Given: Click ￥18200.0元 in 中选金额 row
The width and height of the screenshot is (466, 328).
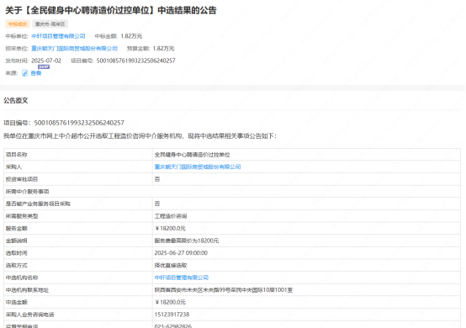Looking at the screenshot, I should coord(170,302).
